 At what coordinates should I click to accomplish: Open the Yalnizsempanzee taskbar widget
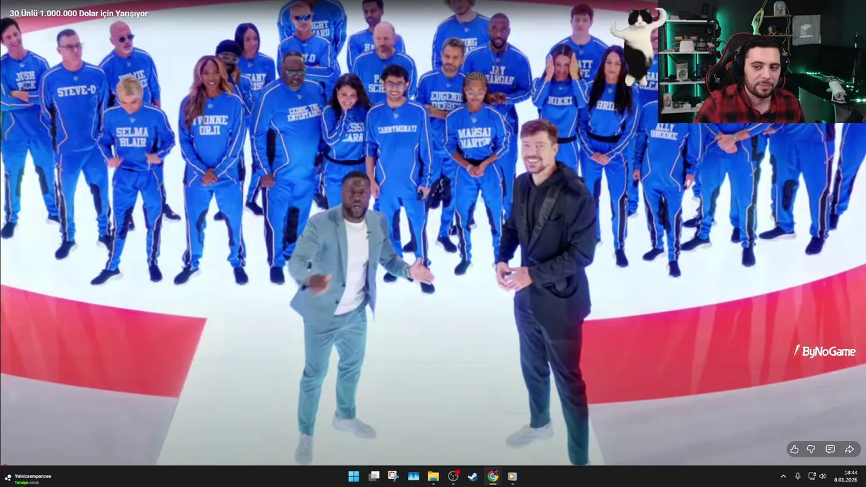[x=28, y=478]
